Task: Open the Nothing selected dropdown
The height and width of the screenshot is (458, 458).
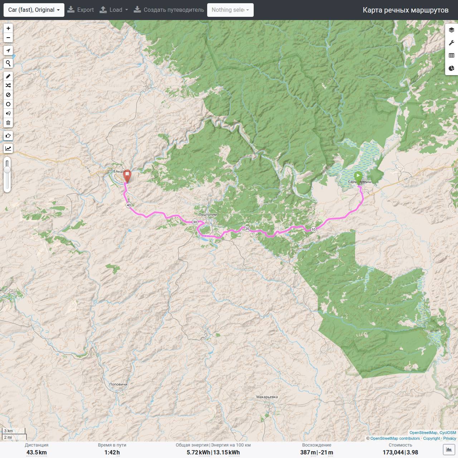Action: point(230,10)
